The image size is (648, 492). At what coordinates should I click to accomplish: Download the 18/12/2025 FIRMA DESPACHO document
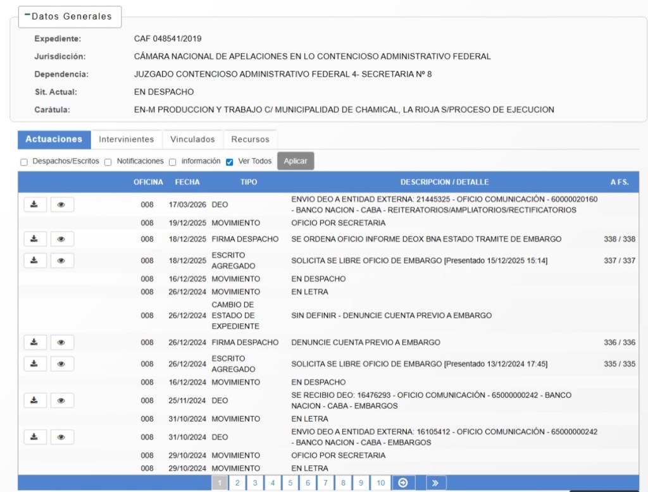coord(35,239)
